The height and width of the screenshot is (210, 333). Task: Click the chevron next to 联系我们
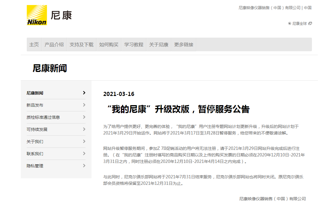(x=84, y=153)
